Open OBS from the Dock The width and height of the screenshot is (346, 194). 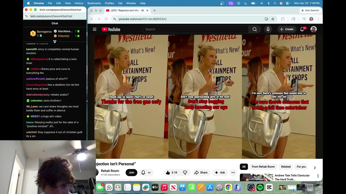251,187
